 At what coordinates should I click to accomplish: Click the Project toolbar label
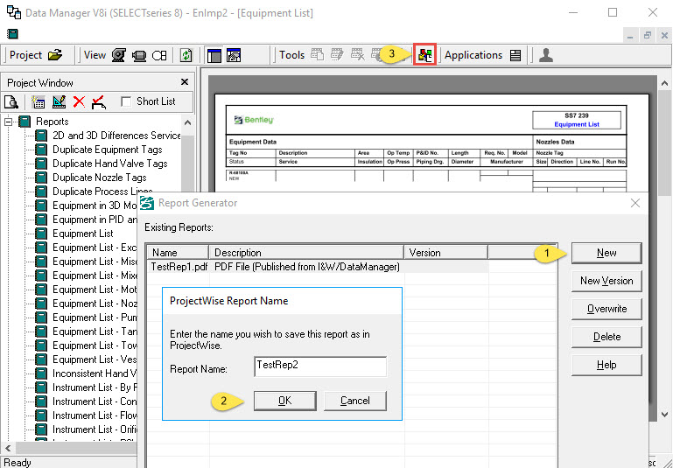[x=25, y=55]
